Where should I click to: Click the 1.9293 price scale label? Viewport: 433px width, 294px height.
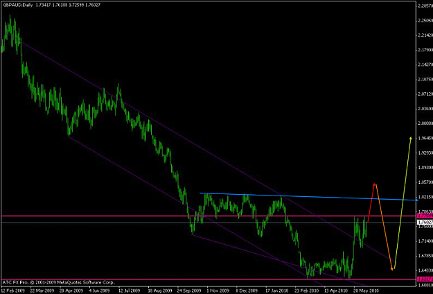point(425,153)
